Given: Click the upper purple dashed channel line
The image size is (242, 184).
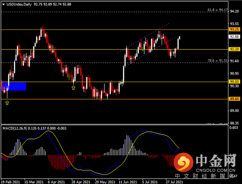Looking at the screenshot, I should (143, 38).
